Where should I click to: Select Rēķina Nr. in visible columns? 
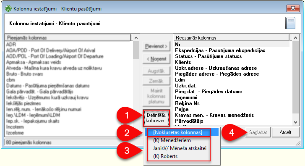232,103
